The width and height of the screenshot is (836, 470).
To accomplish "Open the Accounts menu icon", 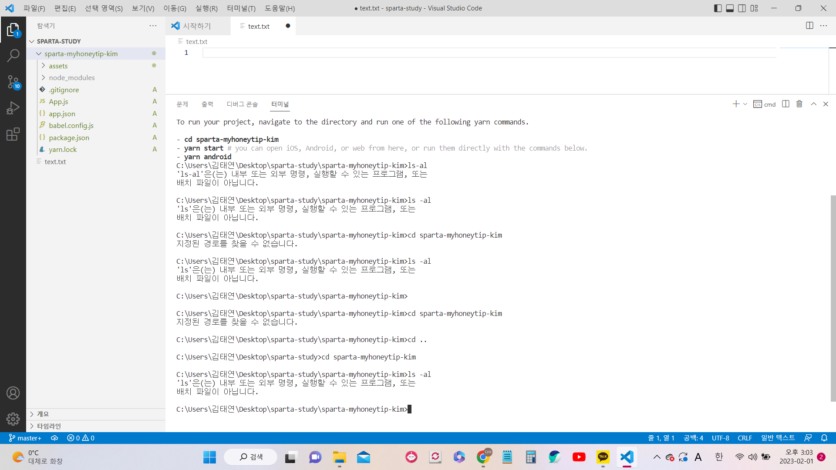I will 13,393.
